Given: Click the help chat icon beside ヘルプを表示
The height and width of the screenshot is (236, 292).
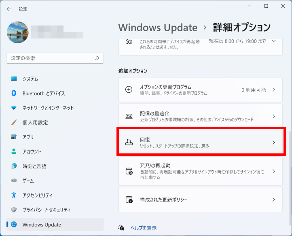Looking at the screenshot, I should [121, 227].
